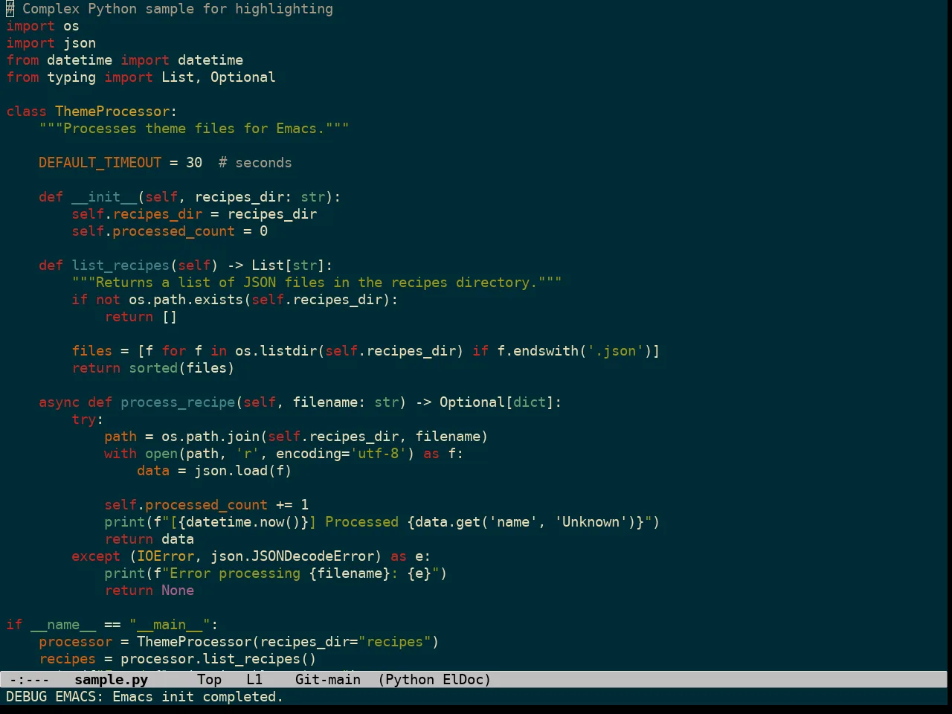Click the docstring 'Returns a list of JSON files'
This screenshot has height=714, width=952.
point(317,283)
